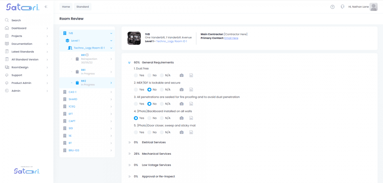The image size is (383, 183).
Task: Select N/A for MDF/IDF lockable and secure
Action: point(162,90)
